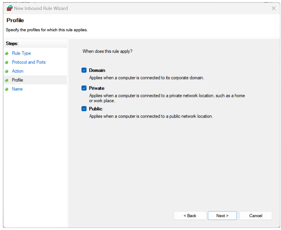Disable the Private profile checkbox
The image size is (281, 230).
(x=84, y=88)
